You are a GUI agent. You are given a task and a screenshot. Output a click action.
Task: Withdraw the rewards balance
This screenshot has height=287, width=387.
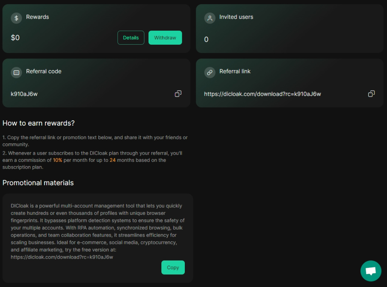click(x=165, y=37)
